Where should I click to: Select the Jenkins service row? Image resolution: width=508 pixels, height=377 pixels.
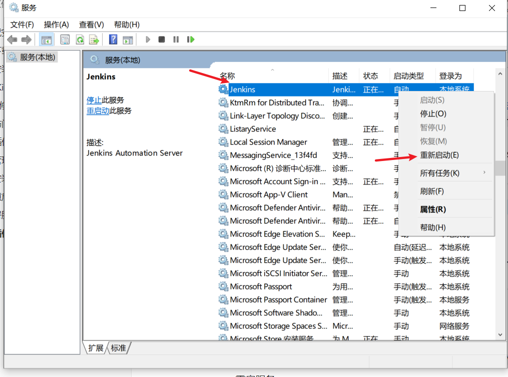pyautogui.click(x=346, y=89)
